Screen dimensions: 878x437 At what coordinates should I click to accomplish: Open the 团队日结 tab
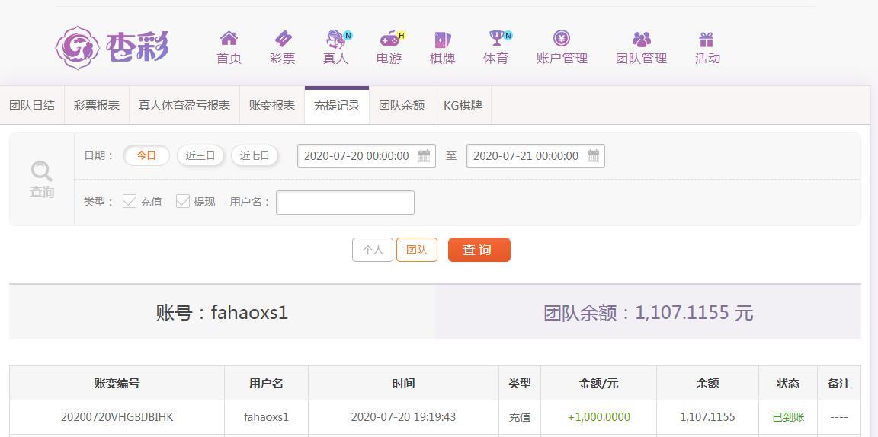pos(33,106)
